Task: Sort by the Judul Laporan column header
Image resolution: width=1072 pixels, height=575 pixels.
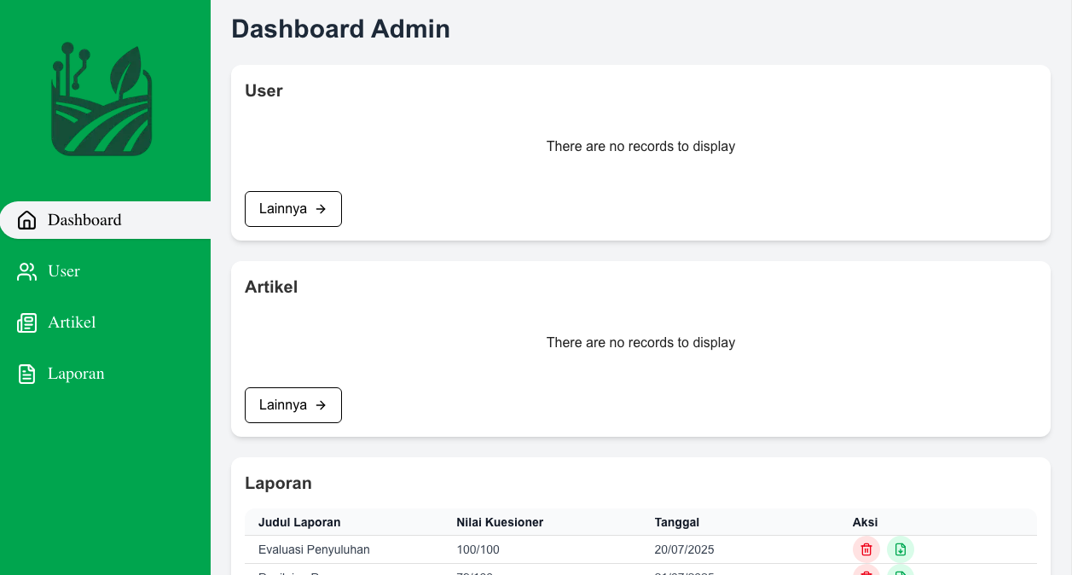Action: (x=299, y=522)
